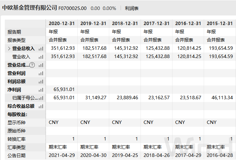Expand the 营业总收入 row arrow
The height and width of the screenshot is (160, 236).
9,49
